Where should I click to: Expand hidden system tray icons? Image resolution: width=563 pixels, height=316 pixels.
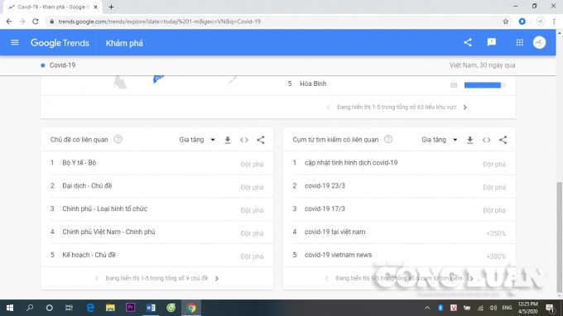[x=427, y=308]
